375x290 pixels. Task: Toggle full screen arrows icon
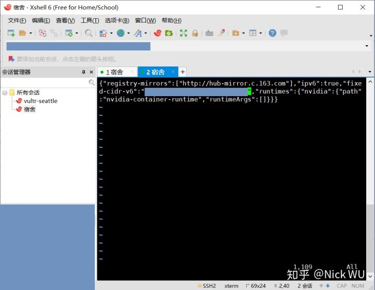pos(183,33)
